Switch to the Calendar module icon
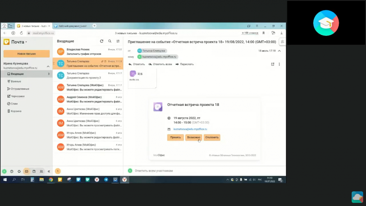The height and width of the screenshot is (206, 366). click(34, 171)
